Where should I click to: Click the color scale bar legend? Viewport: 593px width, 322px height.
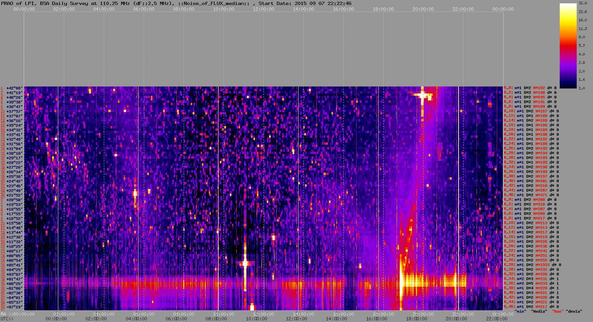pyautogui.click(x=568, y=46)
